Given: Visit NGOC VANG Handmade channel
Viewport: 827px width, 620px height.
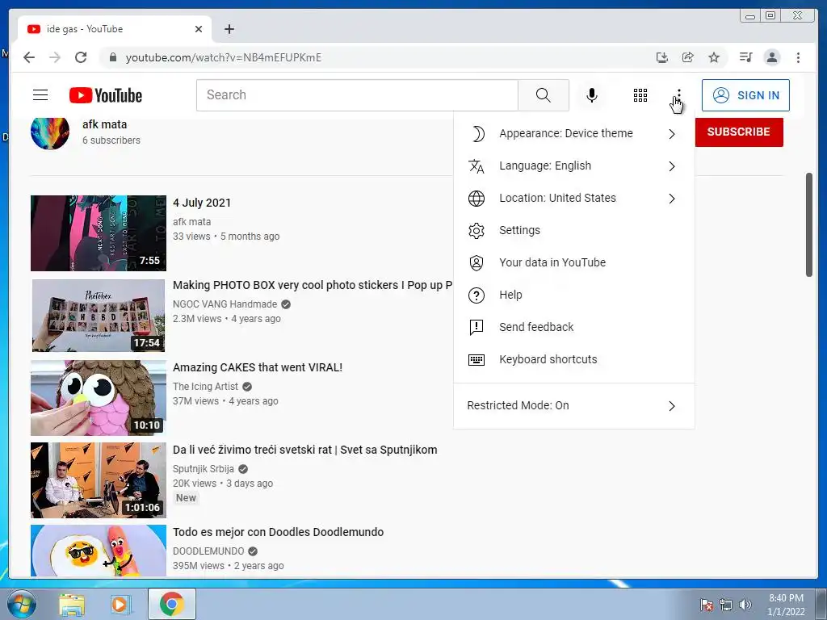Looking at the screenshot, I should tap(225, 304).
